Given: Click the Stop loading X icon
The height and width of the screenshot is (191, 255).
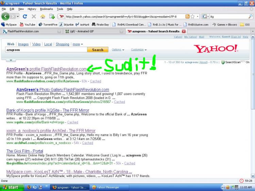Looking at the screenshot, I should [x=34, y=16].
